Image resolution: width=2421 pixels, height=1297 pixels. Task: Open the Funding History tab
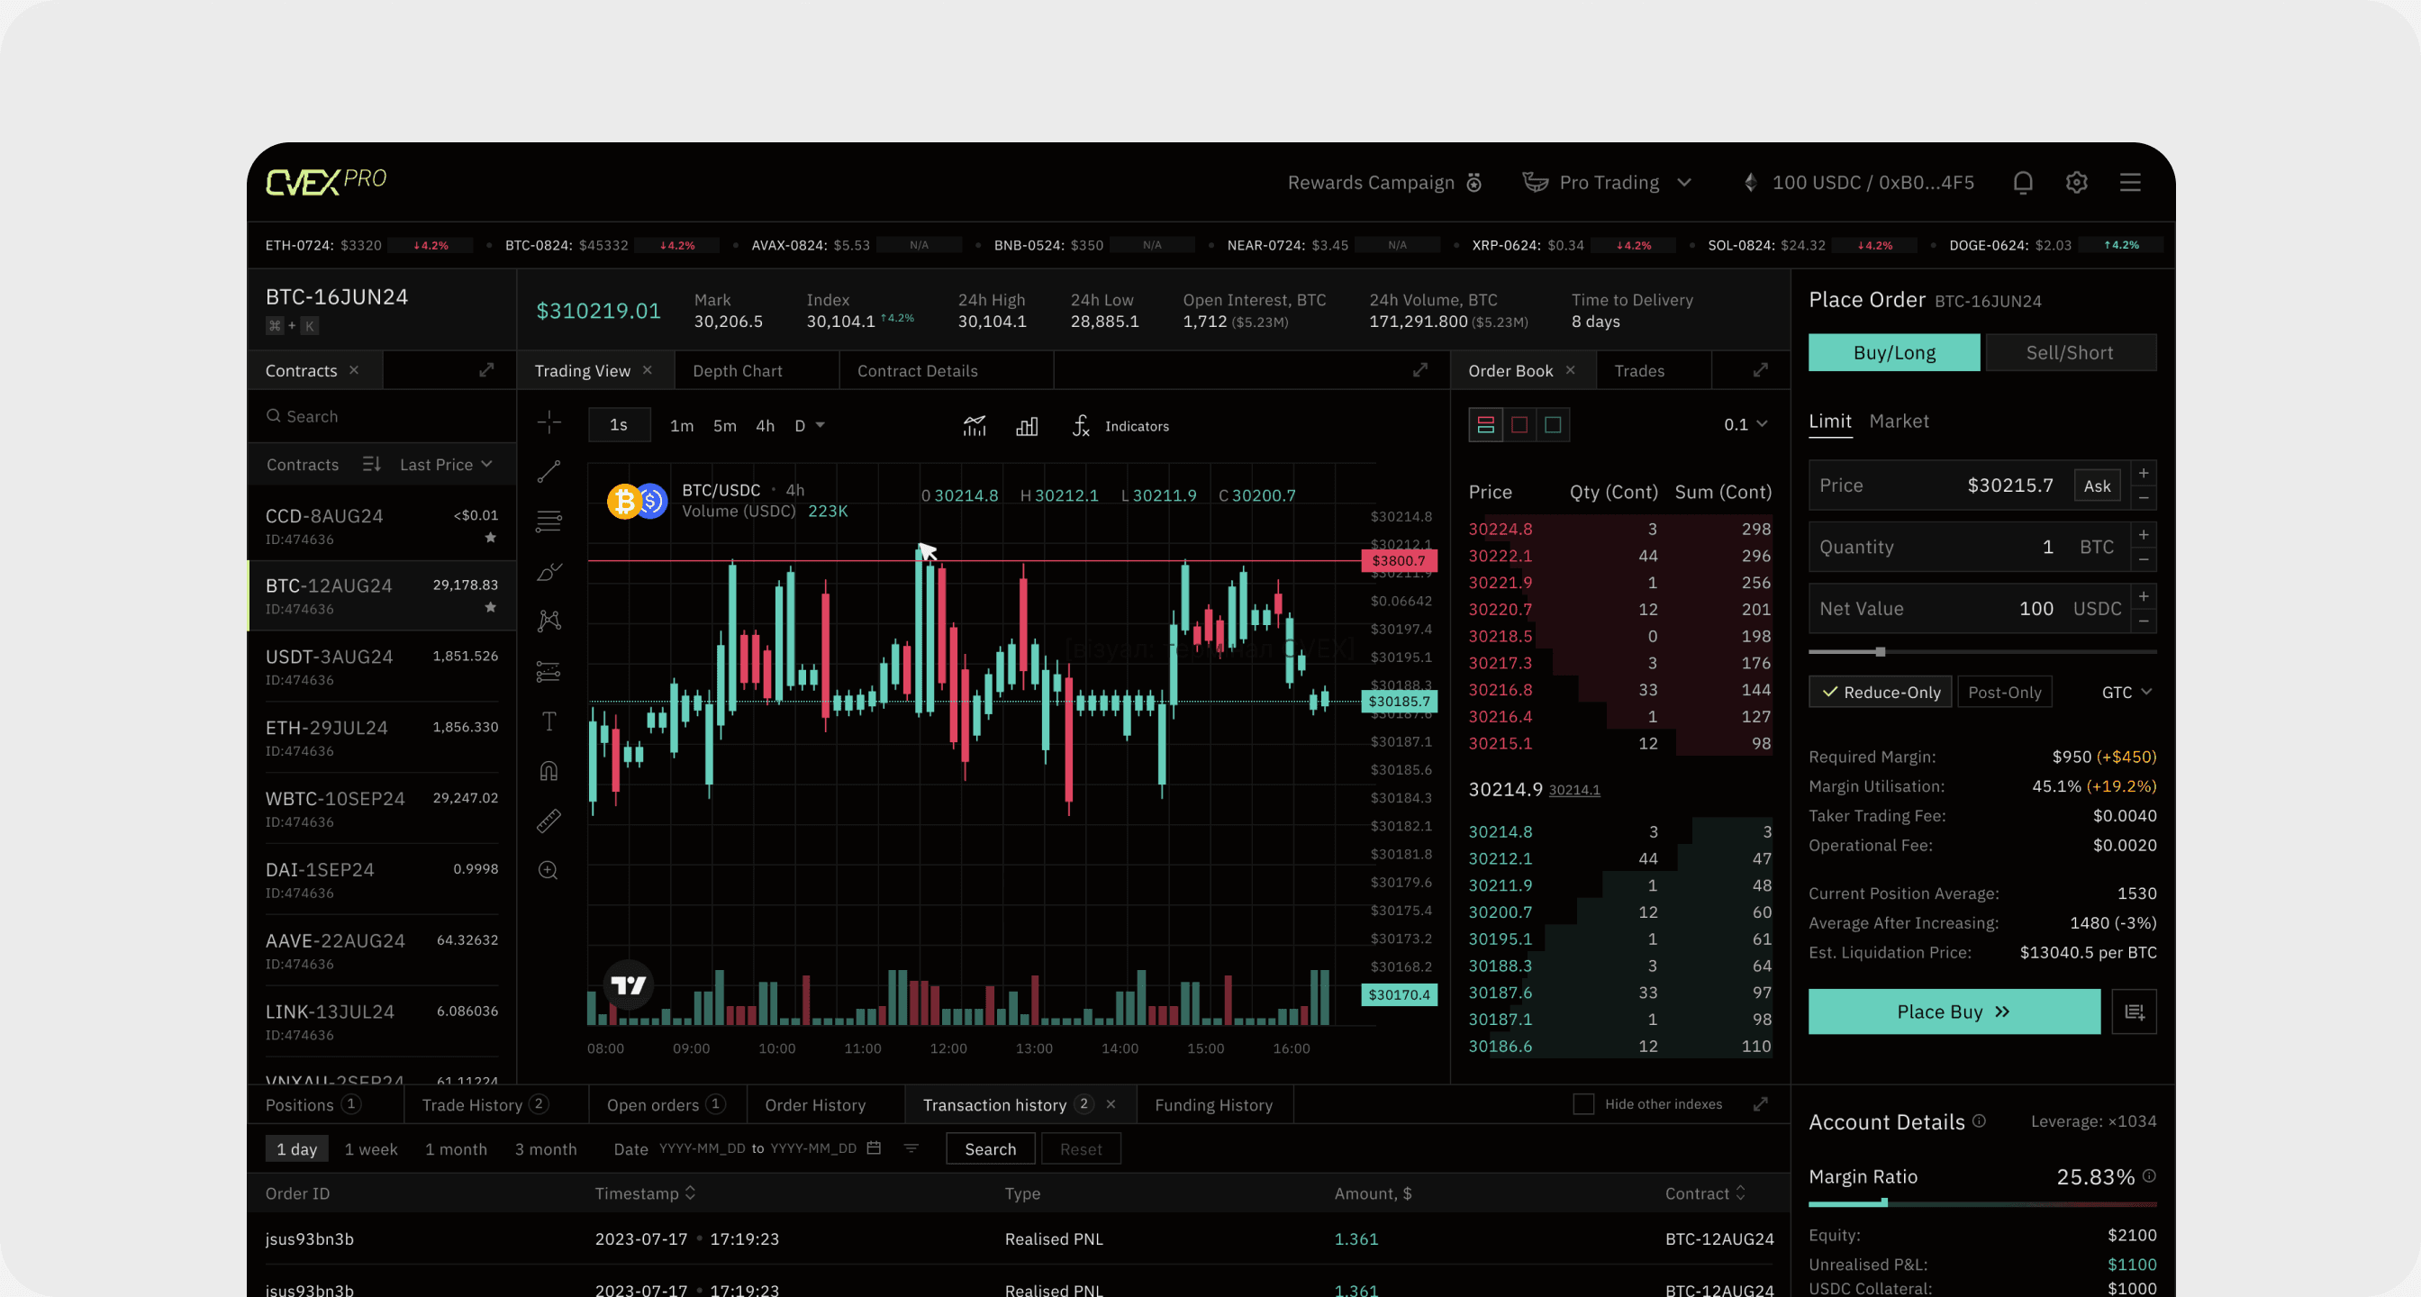click(1213, 1104)
